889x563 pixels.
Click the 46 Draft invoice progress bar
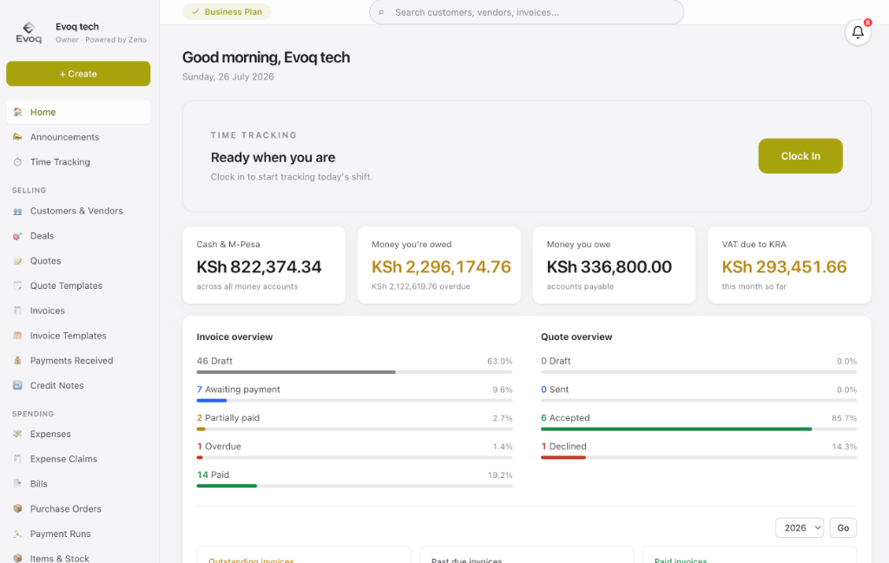354,372
